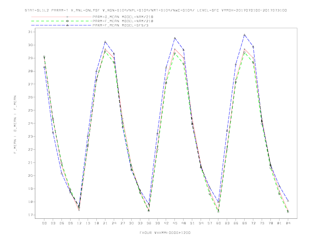Click x-axis forecast hour label 15
The width and height of the screenshot is (314, 243).
point(88,223)
